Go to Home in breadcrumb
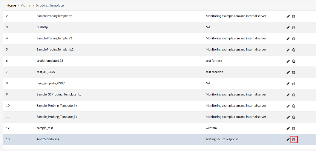This screenshot has width=316, height=151. point(11,5)
